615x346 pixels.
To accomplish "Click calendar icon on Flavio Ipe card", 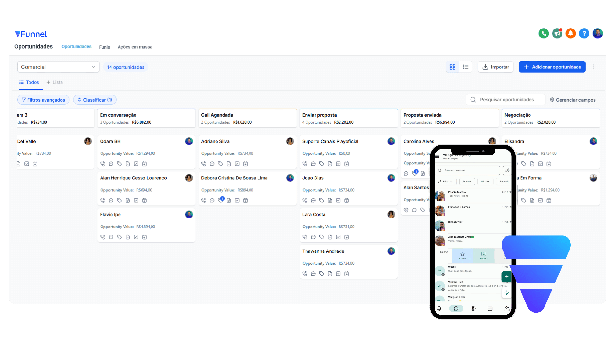I will pos(144,237).
